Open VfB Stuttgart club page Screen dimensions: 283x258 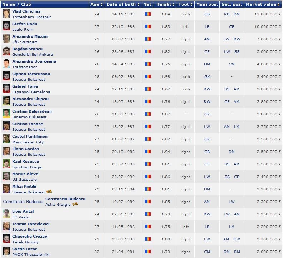pyautogui.click(x=25, y=42)
